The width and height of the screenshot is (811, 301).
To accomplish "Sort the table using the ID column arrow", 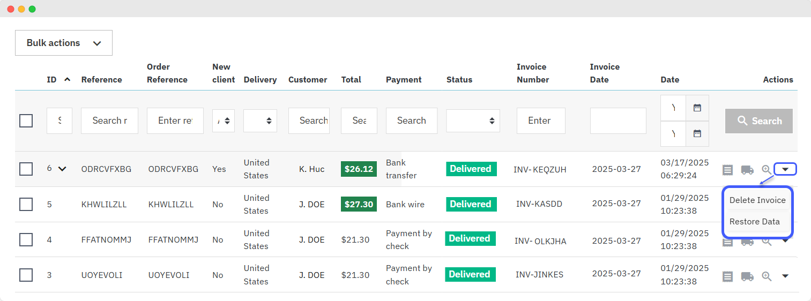I will 67,79.
